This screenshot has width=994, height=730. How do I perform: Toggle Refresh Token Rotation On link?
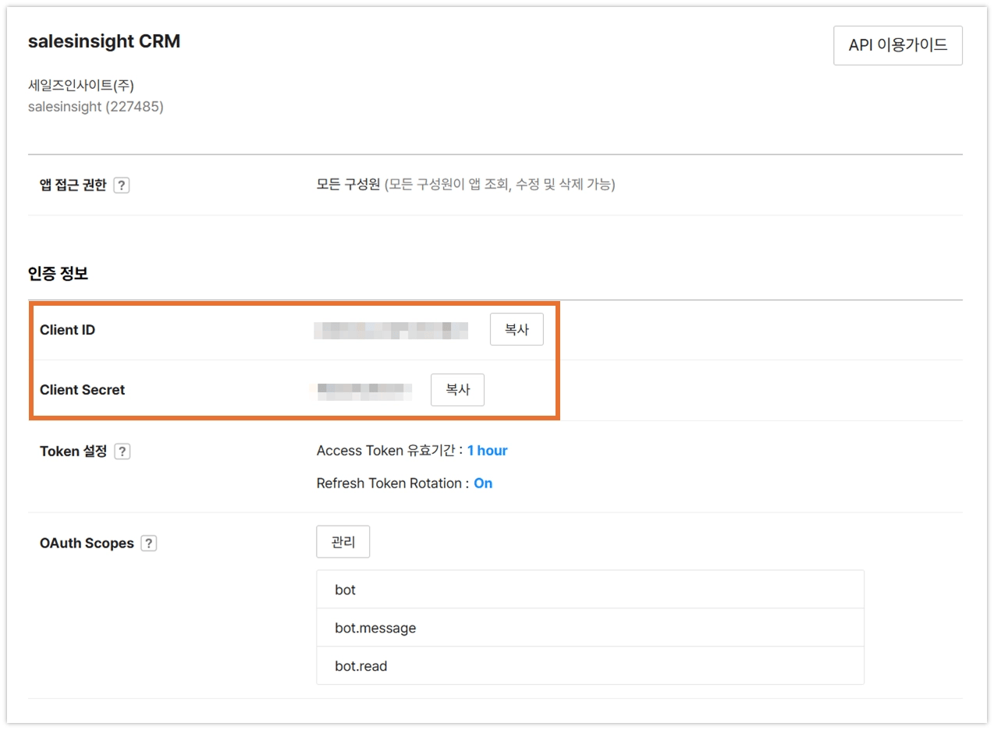tap(483, 484)
